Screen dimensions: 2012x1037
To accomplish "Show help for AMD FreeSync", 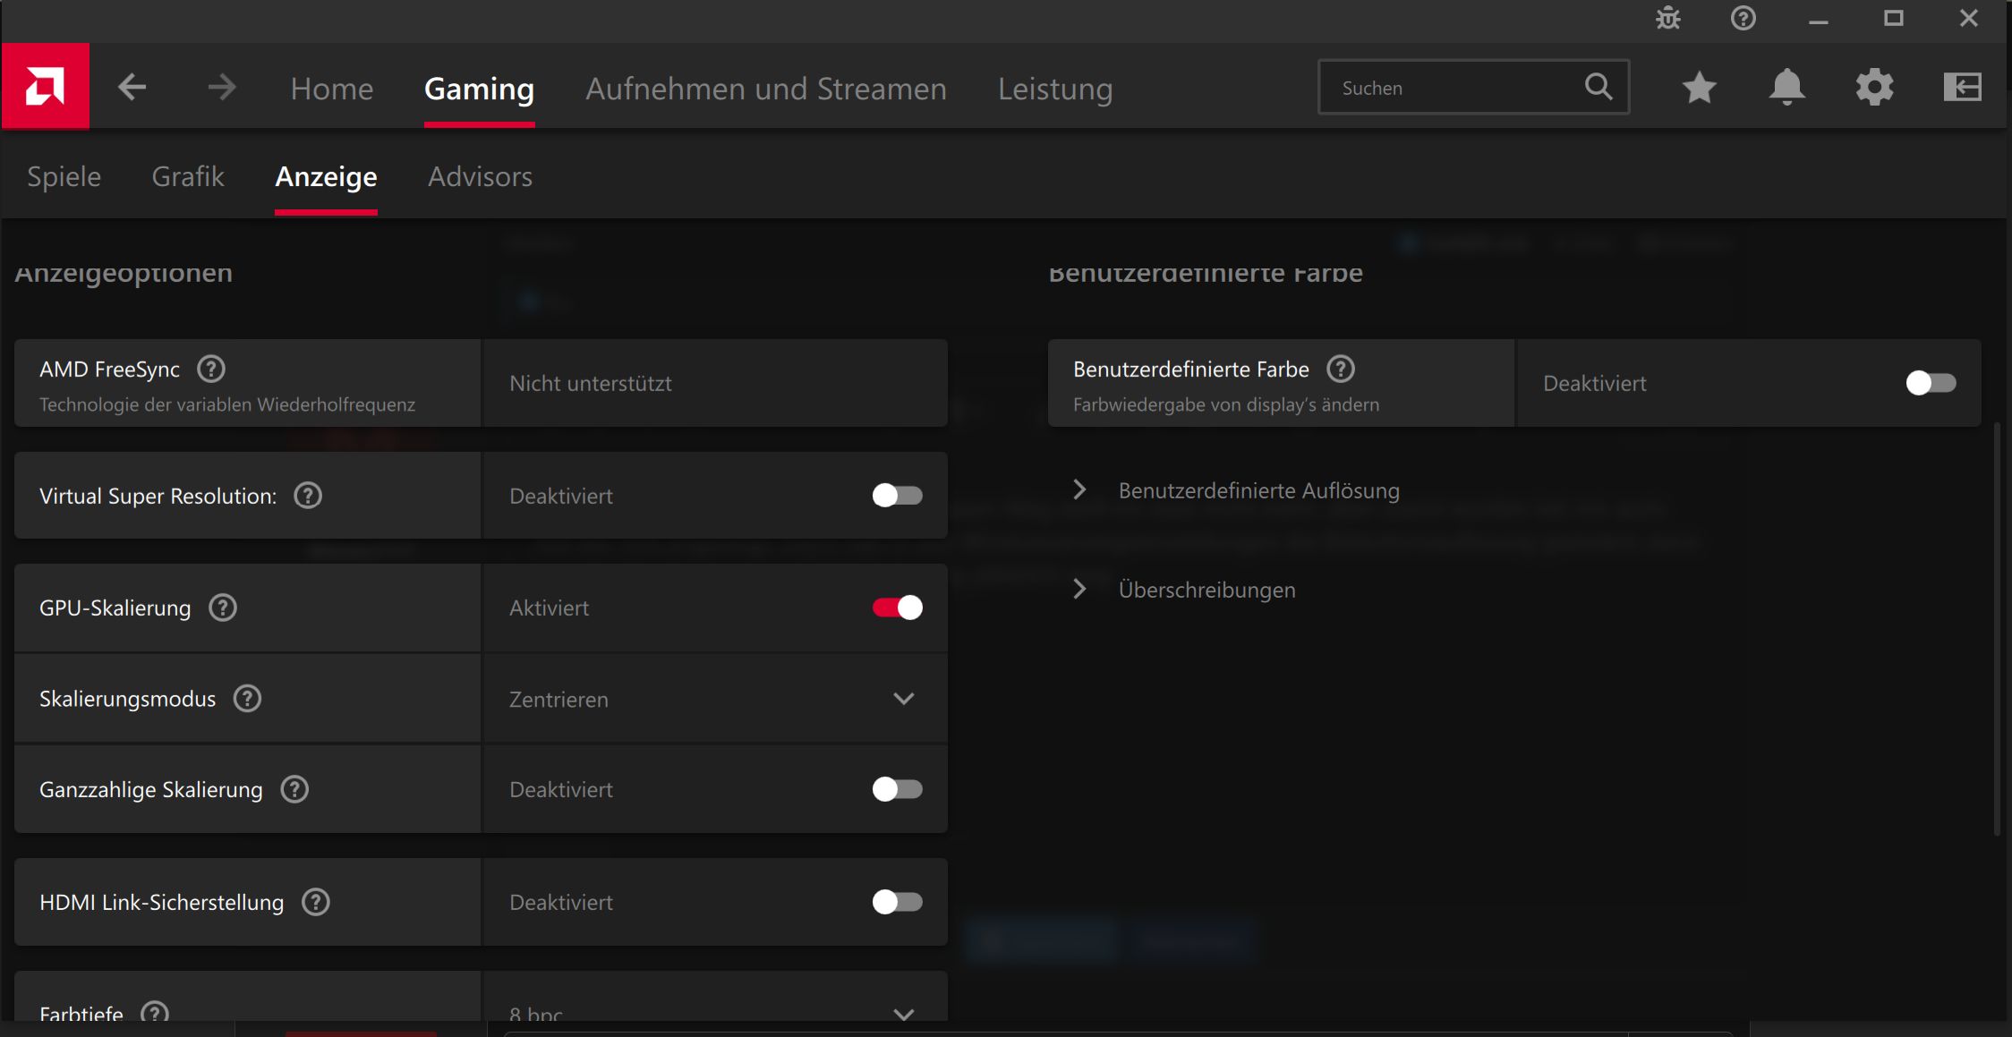I will [211, 369].
